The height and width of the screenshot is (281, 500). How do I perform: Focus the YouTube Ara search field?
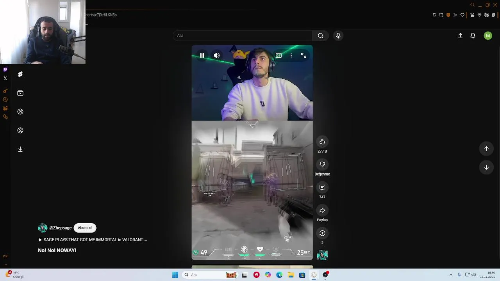(x=243, y=36)
